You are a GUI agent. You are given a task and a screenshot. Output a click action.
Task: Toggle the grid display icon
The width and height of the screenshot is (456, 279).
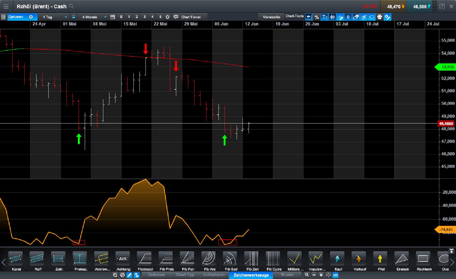pos(332,17)
